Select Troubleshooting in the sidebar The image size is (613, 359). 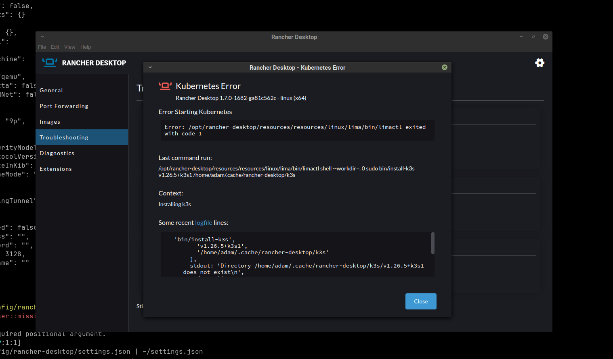[64, 137]
